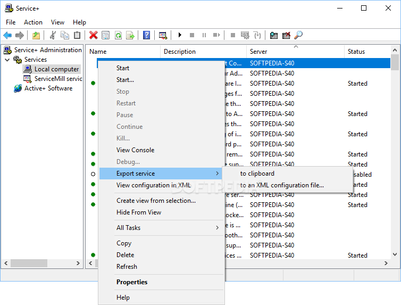Screen dimensions: 401x305
Task: Click the Cut scissors icon
Action: point(53,35)
